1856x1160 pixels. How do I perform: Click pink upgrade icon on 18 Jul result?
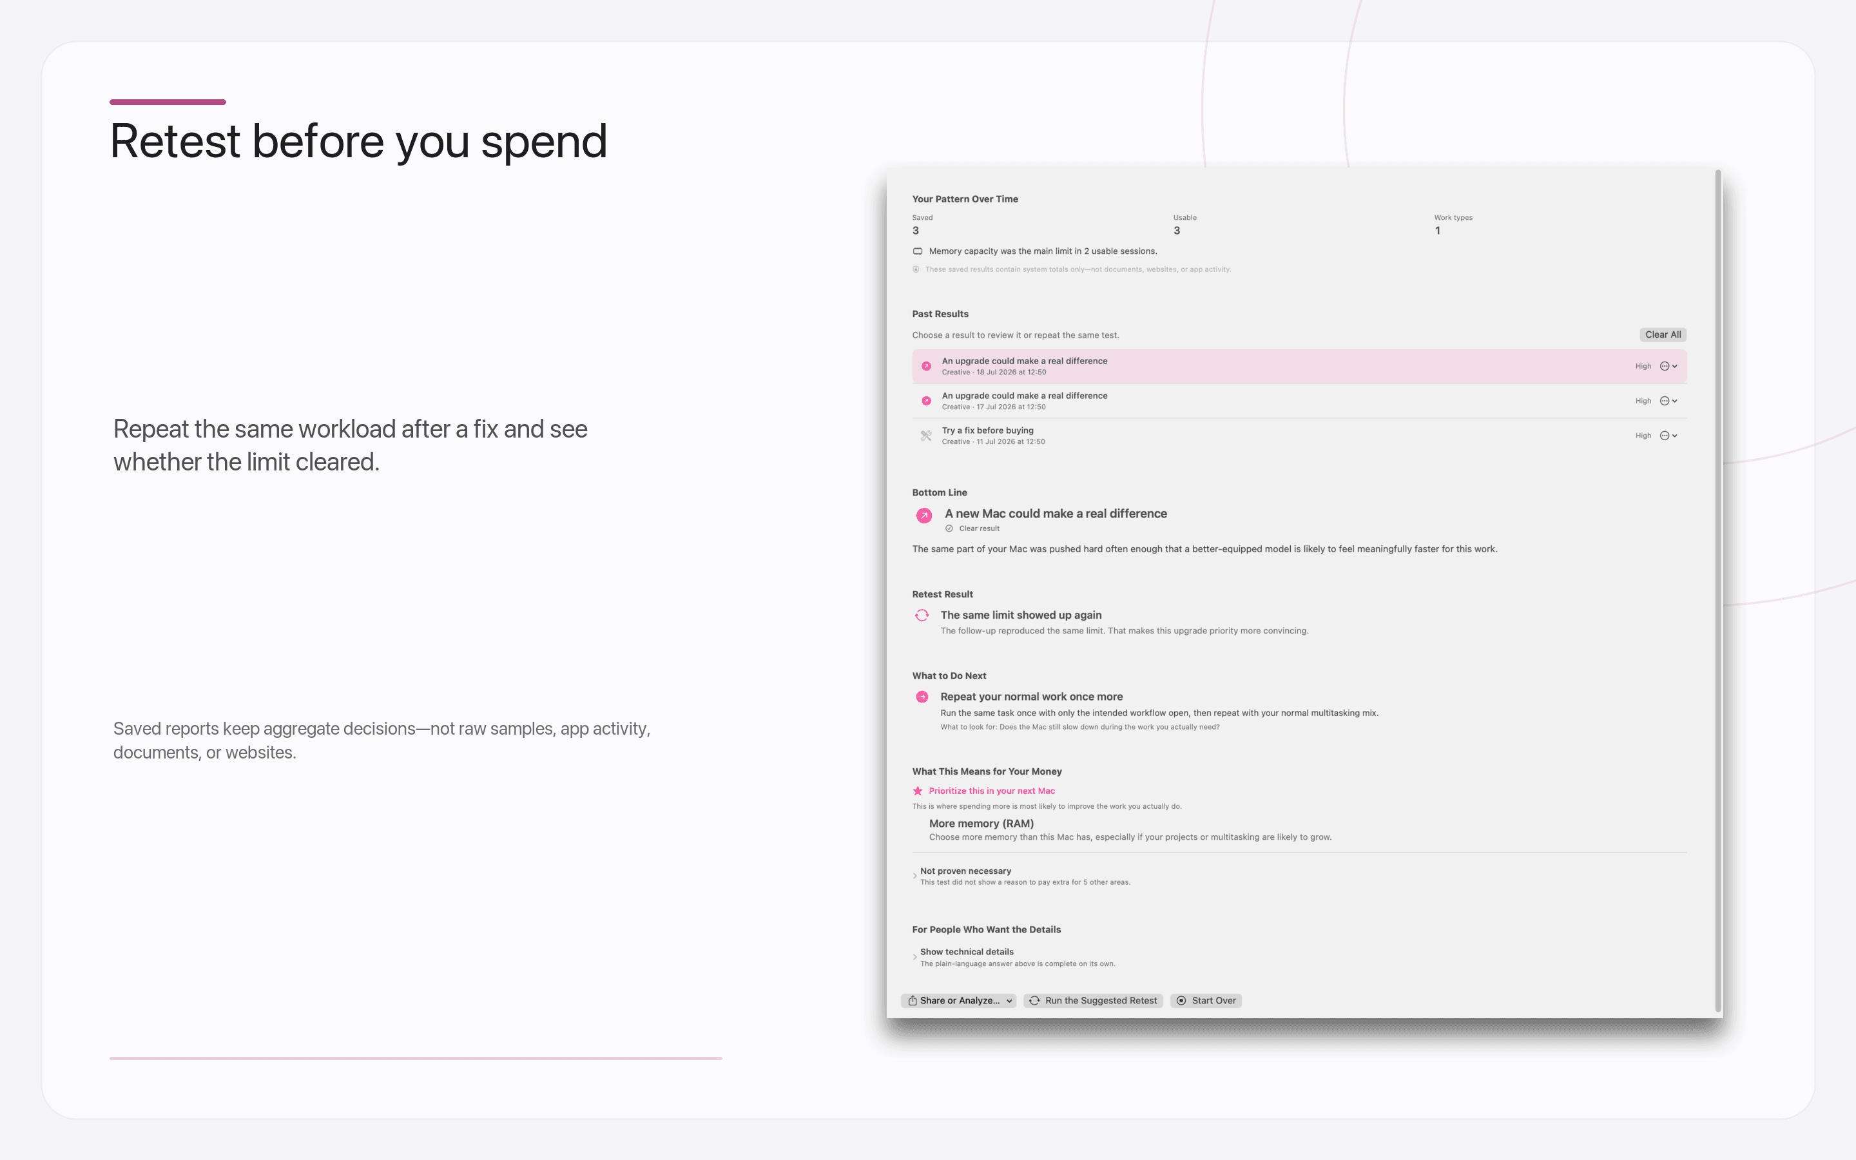coord(925,366)
